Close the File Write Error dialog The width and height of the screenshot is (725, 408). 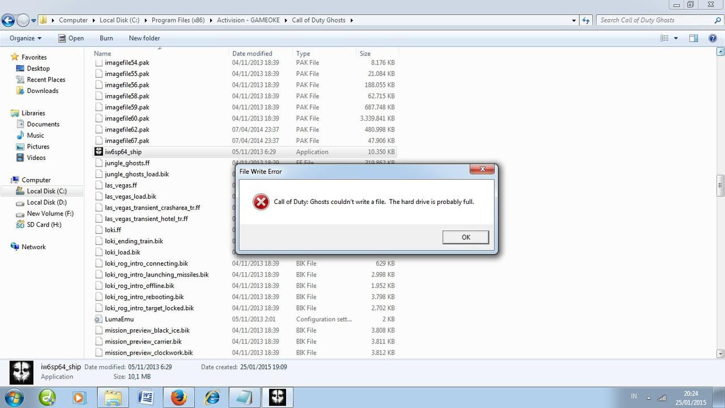482,169
